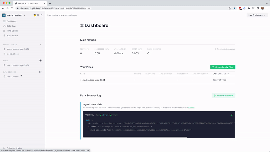Viewport: 270px width, 152px height.
Task: Click the Create Empty Pipe button
Action: tap(222, 67)
